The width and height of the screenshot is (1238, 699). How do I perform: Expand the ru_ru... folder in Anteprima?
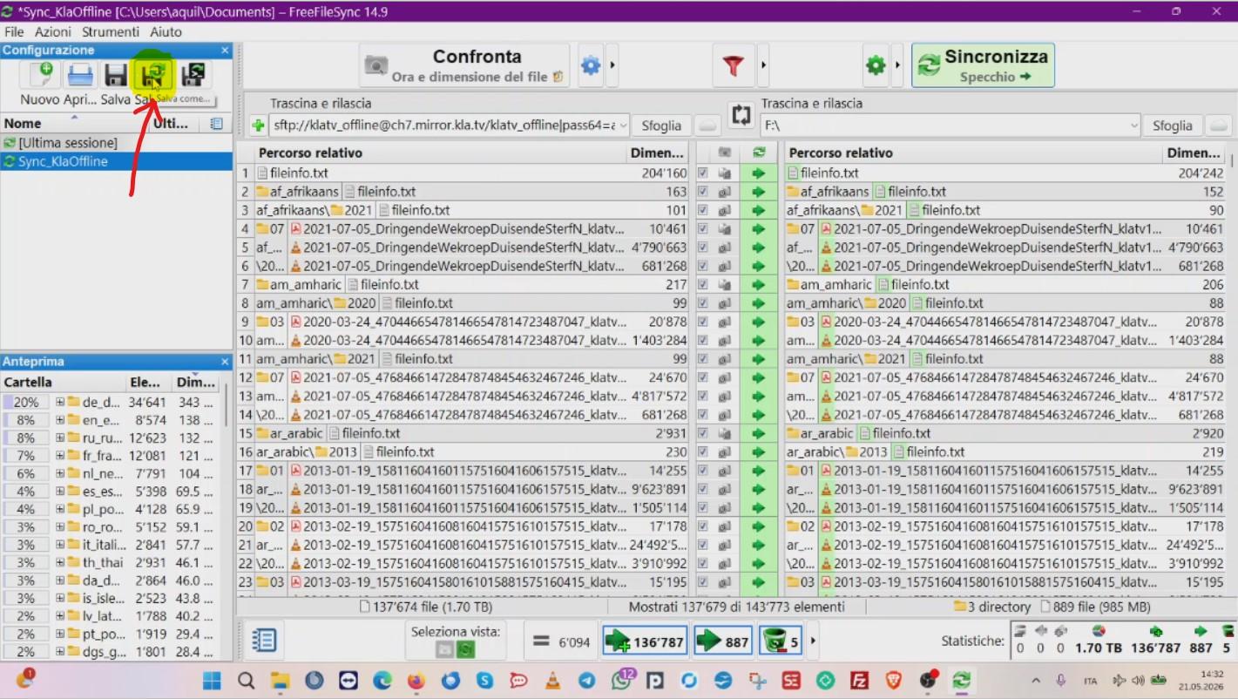[60, 438]
